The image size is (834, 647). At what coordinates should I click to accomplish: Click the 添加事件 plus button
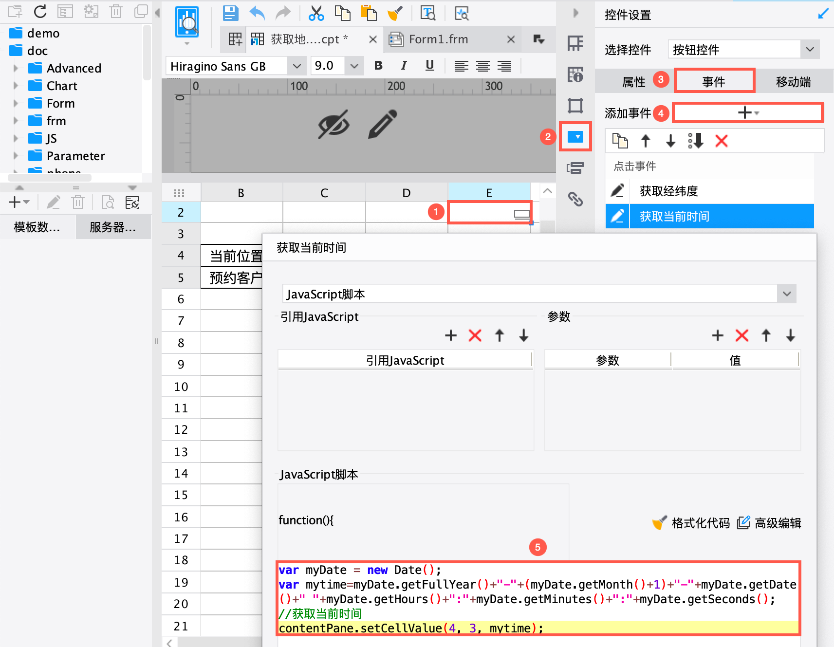point(748,113)
